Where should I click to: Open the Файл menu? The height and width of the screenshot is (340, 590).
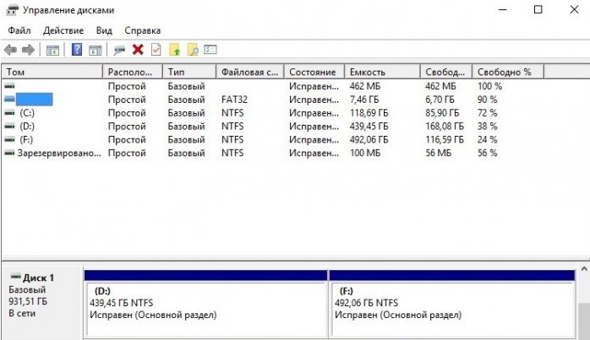pos(19,30)
